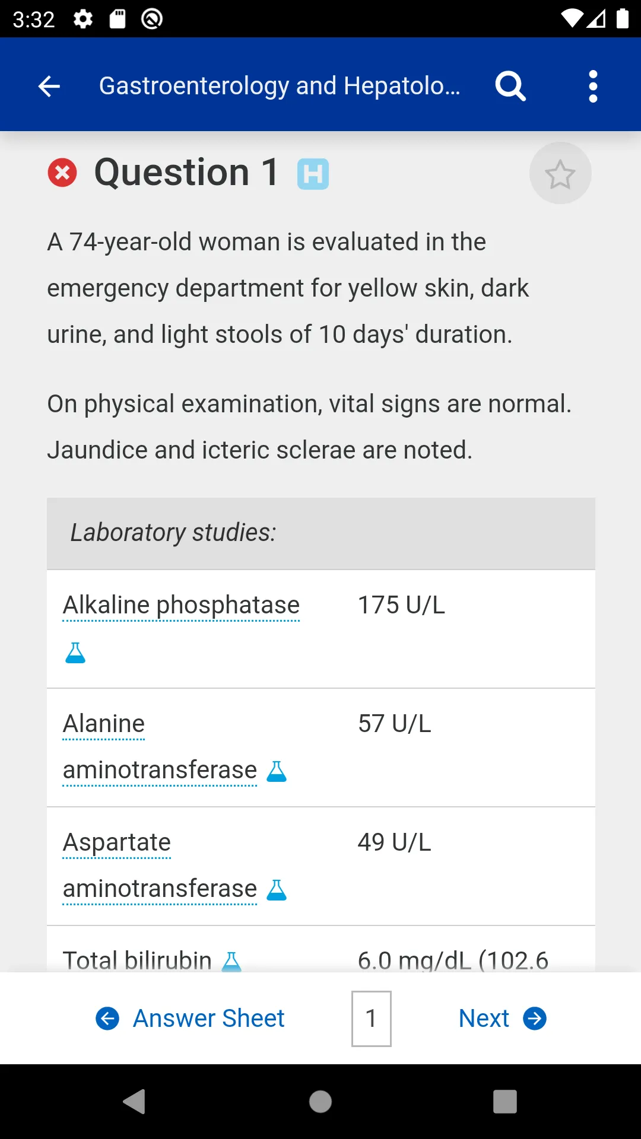Tap the blue H hospital badge
The image size is (641, 1139).
pyautogui.click(x=313, y=174)
